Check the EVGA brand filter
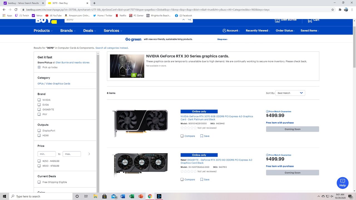Image resolution: width=356 pixels, height=200 pixels. pos(39,105)
